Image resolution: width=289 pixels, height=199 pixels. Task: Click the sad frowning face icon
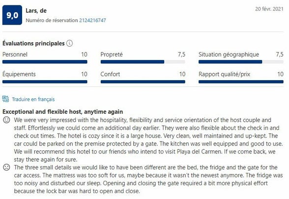point(6,167)
